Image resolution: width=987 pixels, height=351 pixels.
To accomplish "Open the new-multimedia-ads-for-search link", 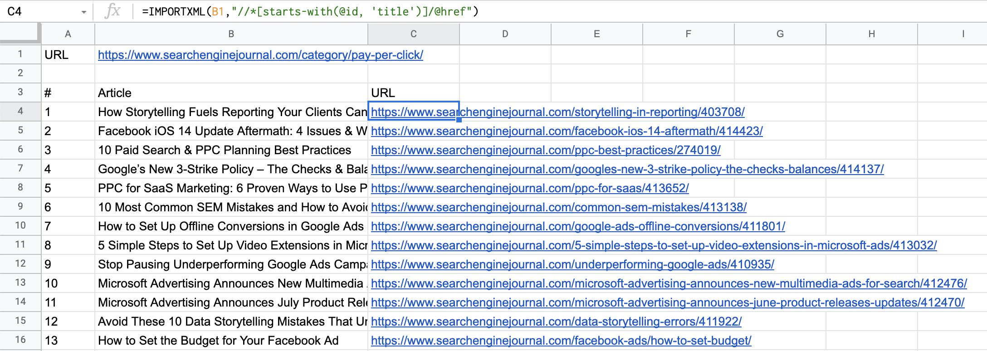I will 669,283.
